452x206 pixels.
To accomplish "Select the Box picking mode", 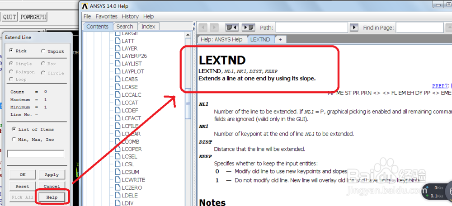I will (x=43, y=63).
